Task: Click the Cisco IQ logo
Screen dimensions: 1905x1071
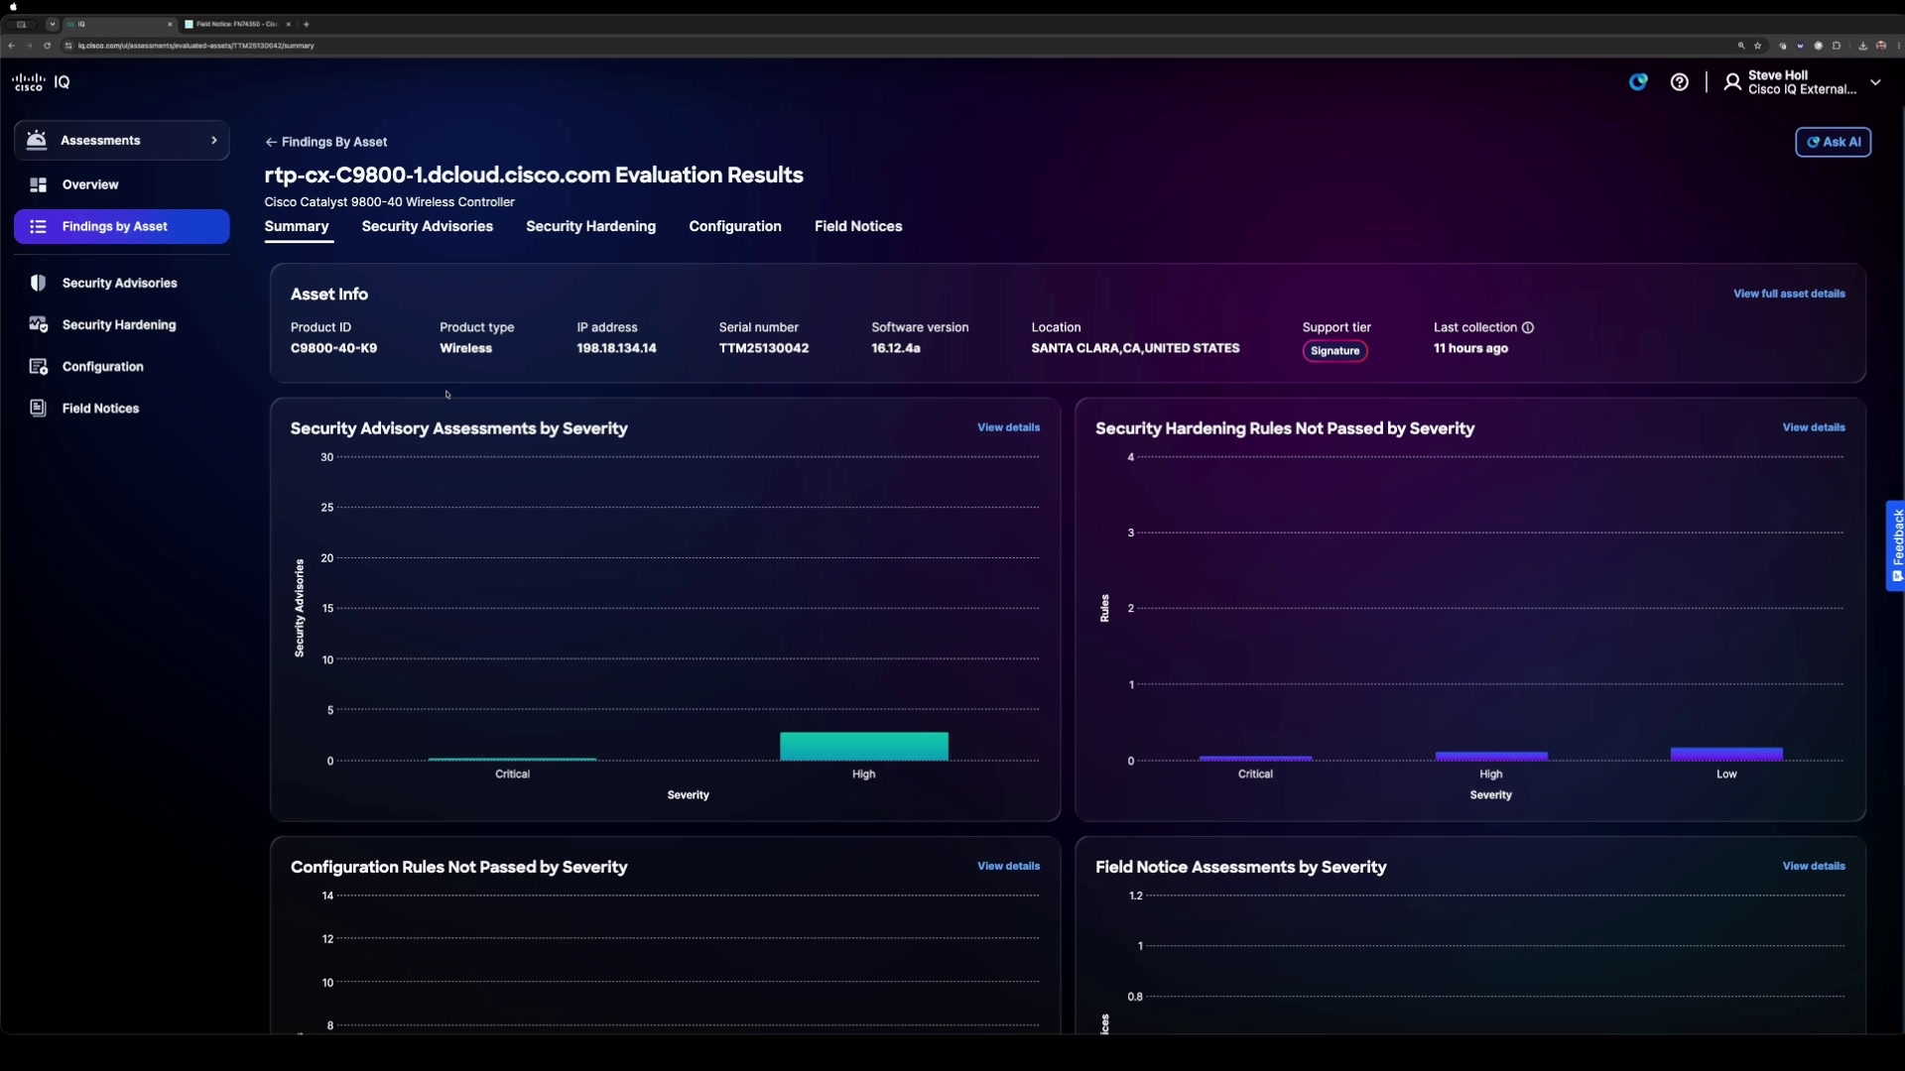Action: pyautogui.click(x=41, y=82)
